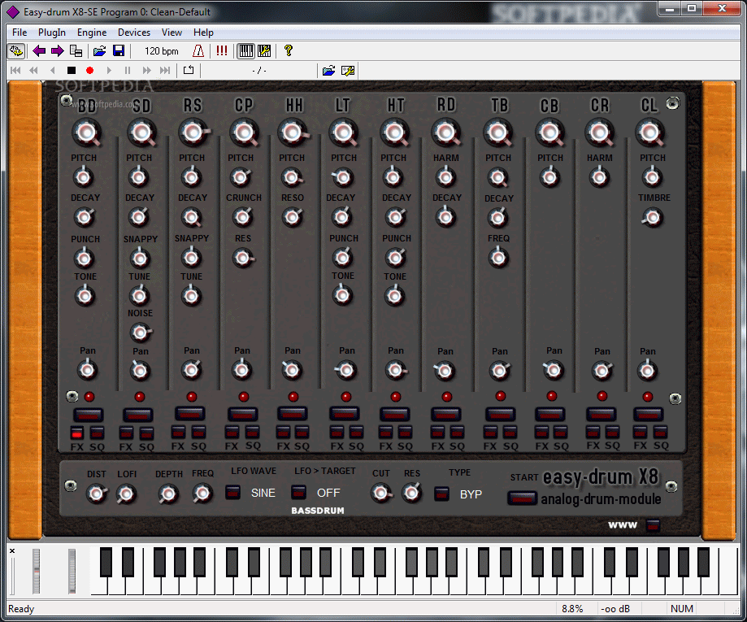Image resolution: width=747 pixels, height=622 pixels.
Task: Click the player configuration icon in transport bar
Action: 348,71
